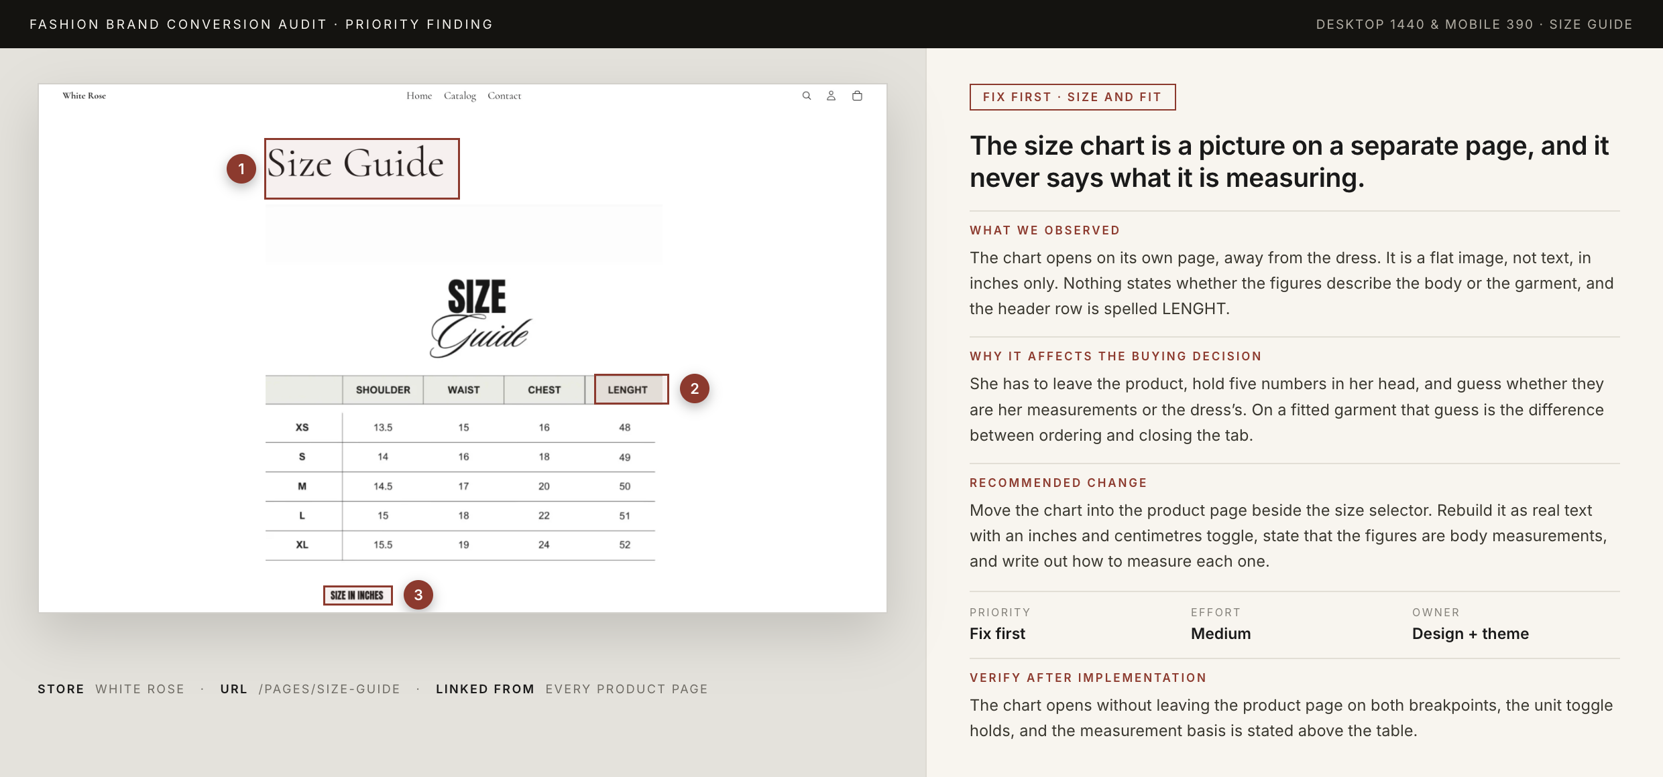This screenshot has width=1663, height=777.
Task: Click waist value 19 in XL row
Action: [464, 545]
